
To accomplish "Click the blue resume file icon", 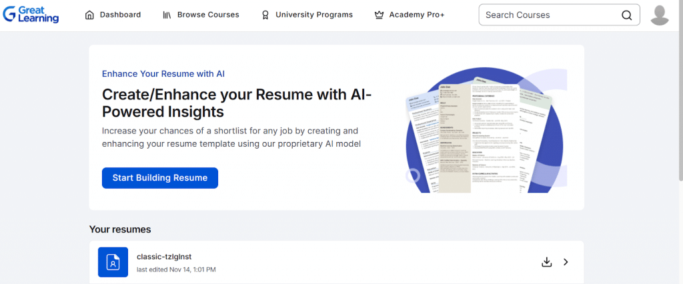I will (x=113, y=262).
